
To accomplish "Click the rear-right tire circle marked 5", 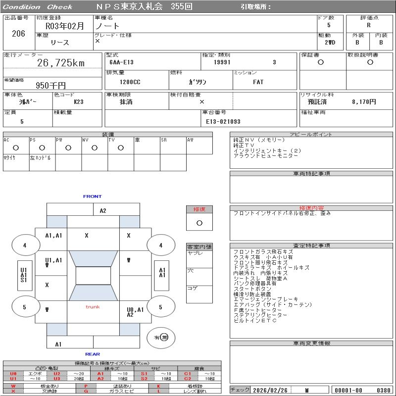I will point(160,307).
